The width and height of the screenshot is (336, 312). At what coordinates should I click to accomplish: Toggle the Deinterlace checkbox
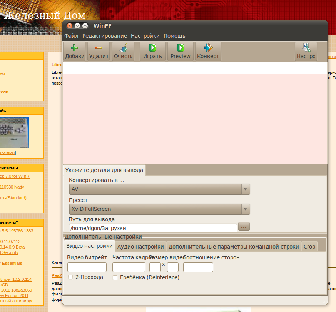point(115,277)
